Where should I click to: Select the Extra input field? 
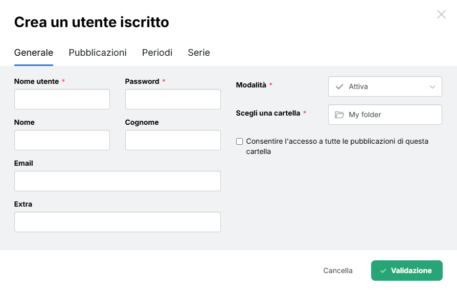click(x=118, y=222)
